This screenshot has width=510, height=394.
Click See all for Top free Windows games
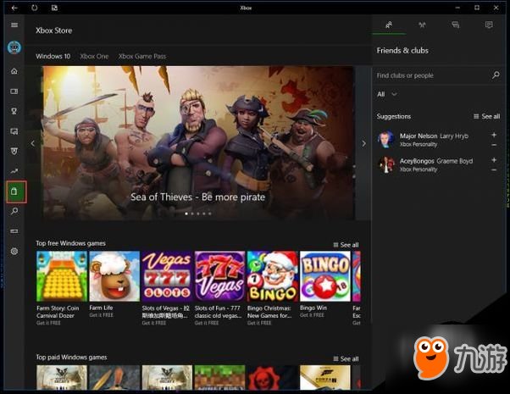coord(346,245)
